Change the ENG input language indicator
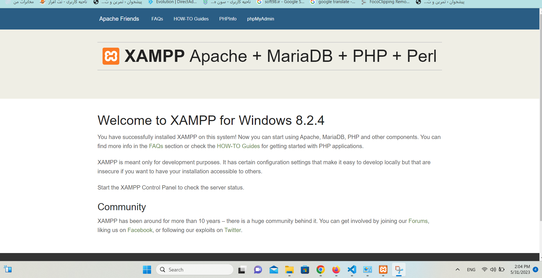Viewport: 542px width, 278px height. coord(471,270)
